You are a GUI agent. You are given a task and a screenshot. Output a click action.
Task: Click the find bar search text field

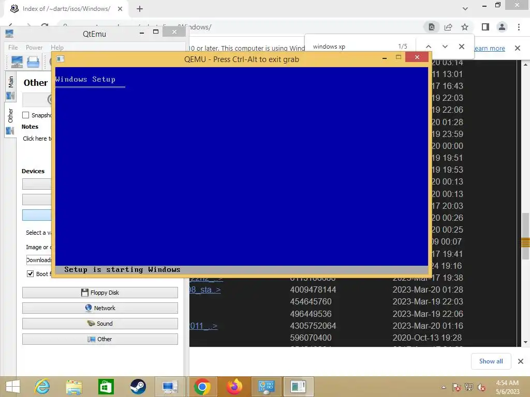[x=351, y=47]
